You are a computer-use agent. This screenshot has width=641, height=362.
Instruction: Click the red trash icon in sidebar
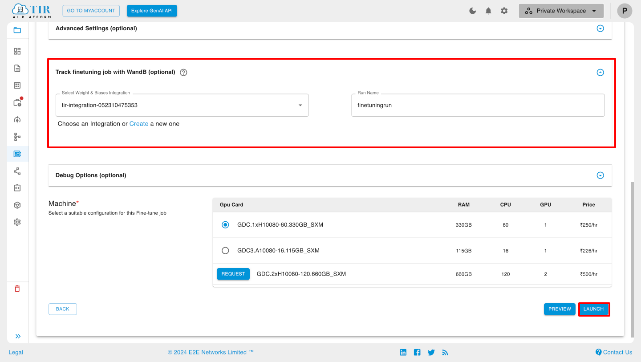pos(17,289)
